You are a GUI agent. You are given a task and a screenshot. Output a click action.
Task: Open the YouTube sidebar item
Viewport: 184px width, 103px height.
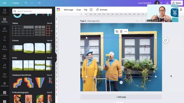coord(5,94)
